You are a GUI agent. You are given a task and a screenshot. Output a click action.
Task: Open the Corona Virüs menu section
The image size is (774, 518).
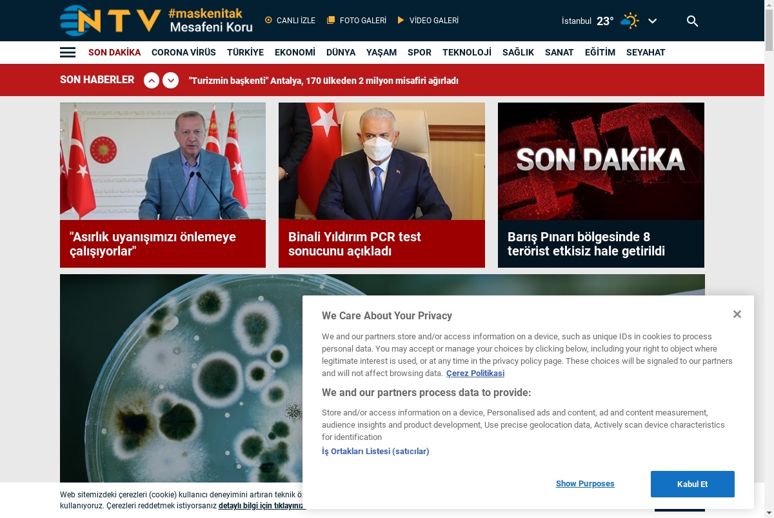click(x=184, y=52)
